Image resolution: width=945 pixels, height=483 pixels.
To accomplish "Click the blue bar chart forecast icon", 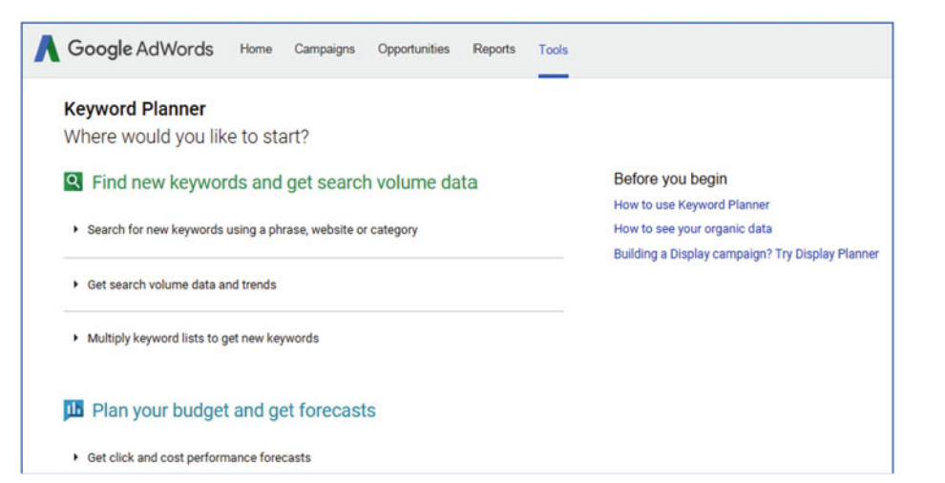I will click(x=73, y=410).
